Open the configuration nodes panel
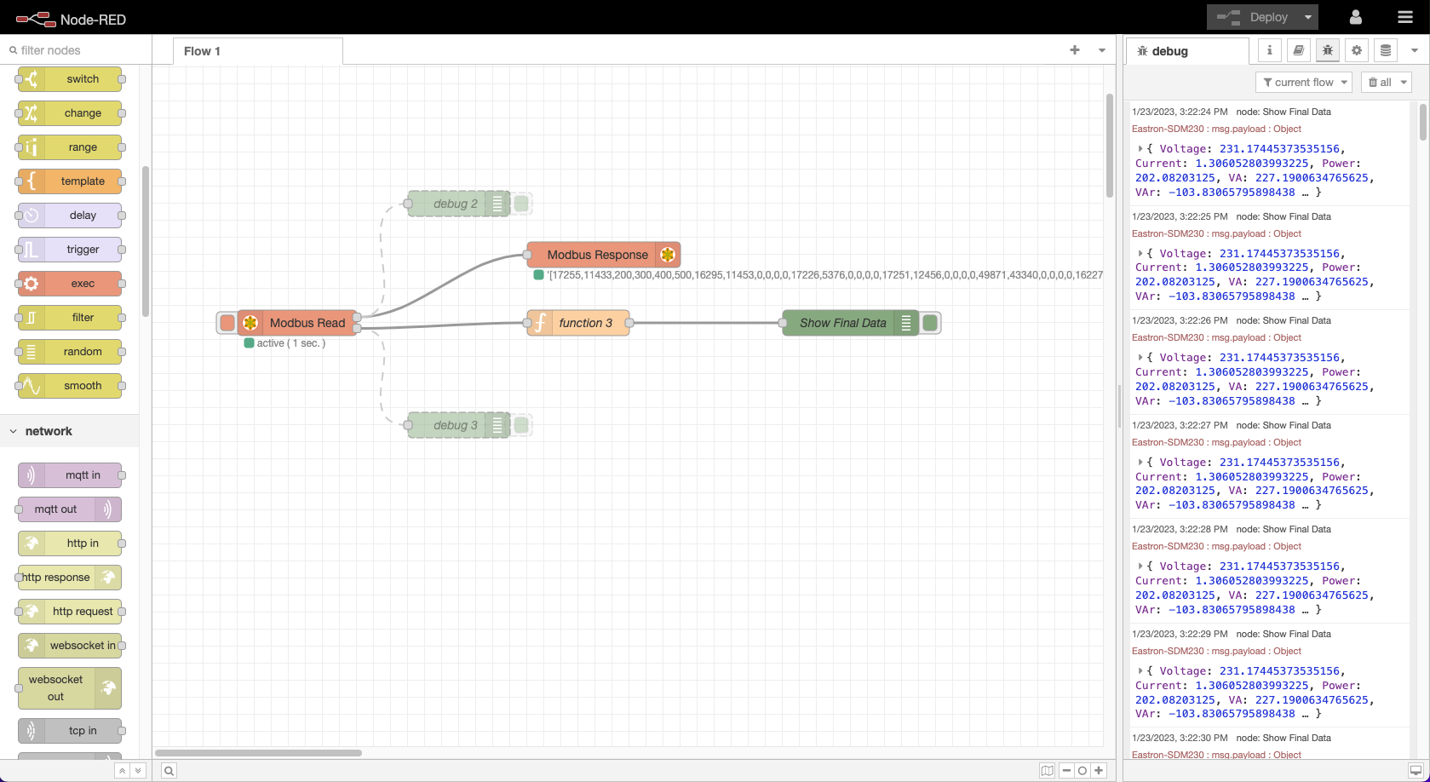The width and height of the screenshot is (1430, 782). (x=1356, y=50)
